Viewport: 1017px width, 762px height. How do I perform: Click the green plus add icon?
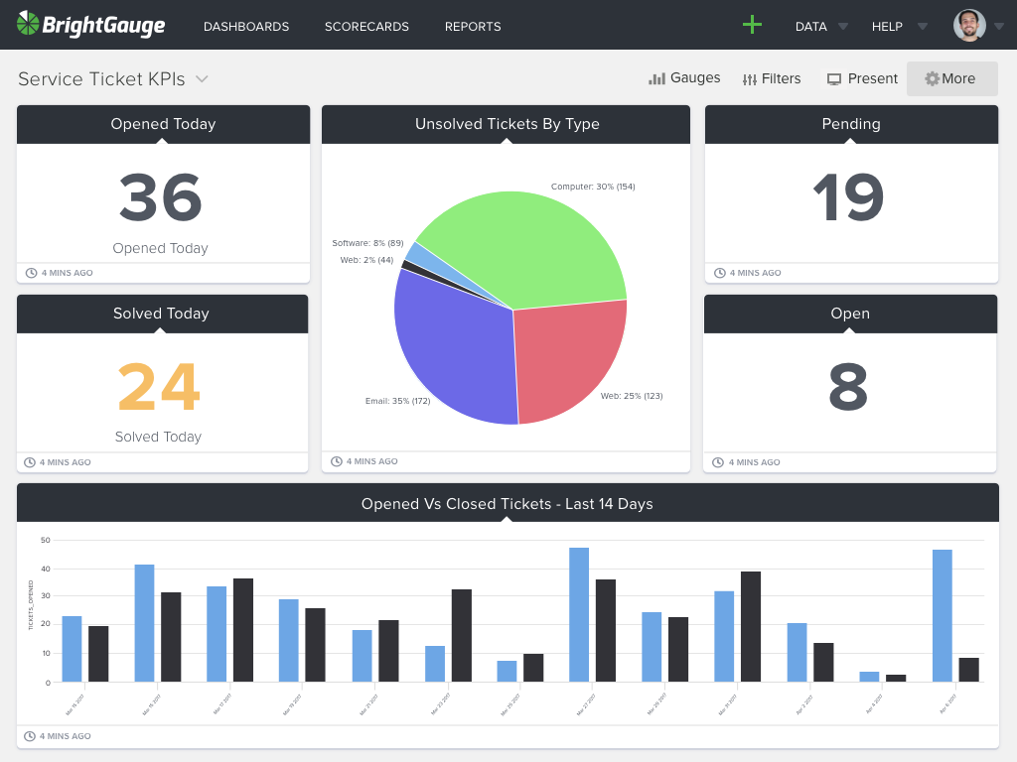[x=752, y=25]
